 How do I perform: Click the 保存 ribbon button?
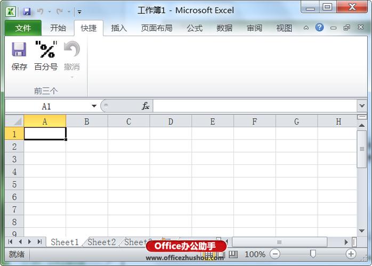[19, 56]
